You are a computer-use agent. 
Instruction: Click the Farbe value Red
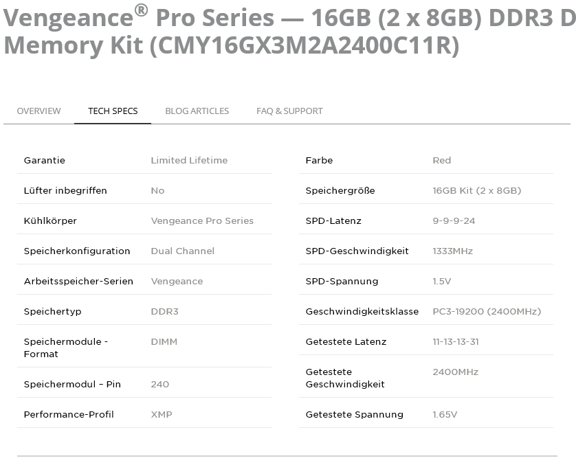point(442,161)
